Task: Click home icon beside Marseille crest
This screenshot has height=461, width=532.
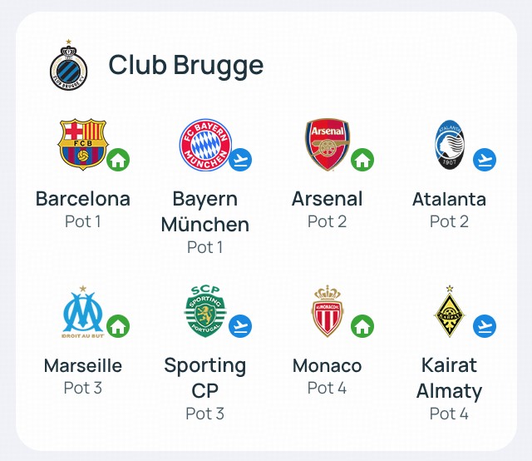Action: (x=118, y=326)
